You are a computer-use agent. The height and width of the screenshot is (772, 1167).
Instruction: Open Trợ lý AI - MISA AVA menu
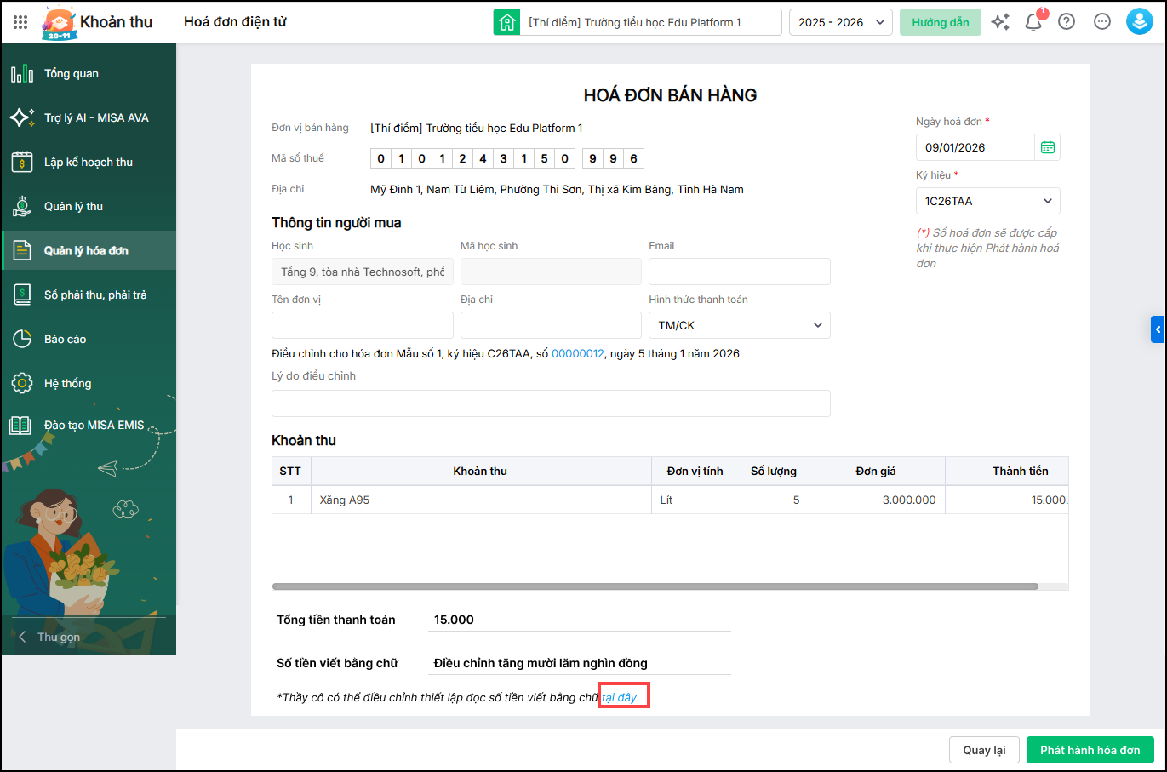coord(89,118)
